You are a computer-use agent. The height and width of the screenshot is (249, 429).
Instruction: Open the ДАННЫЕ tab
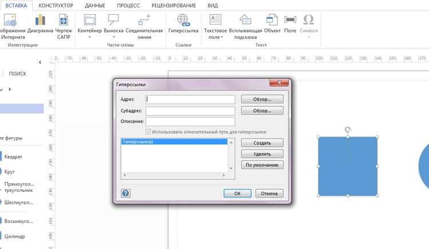point(95,6)
